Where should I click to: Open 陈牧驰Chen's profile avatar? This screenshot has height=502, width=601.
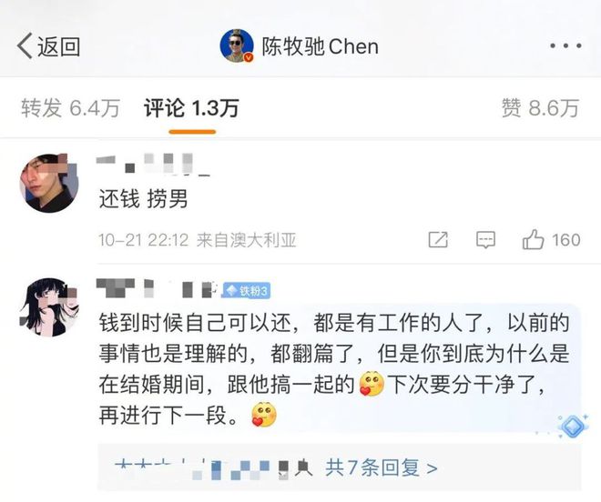point(237,45)
